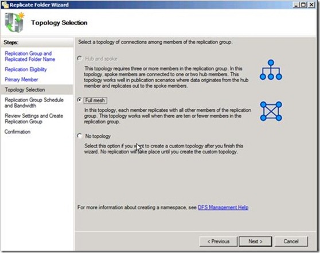The width and height of the screenshot is (320, 253).
Task: Click the Full mesh label text
Action: [95, 100]
